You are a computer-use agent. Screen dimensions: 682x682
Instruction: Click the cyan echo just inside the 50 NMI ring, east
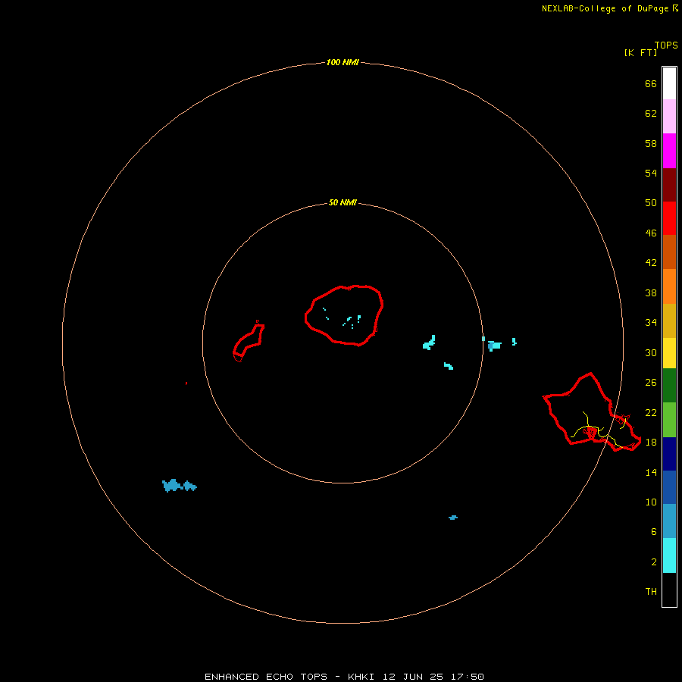(429, 343)
